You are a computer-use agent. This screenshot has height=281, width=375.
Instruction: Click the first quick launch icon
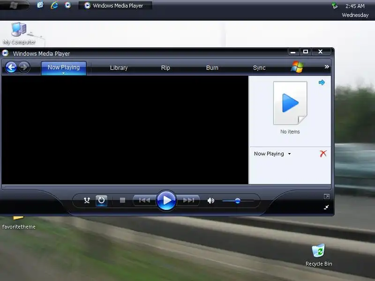[40, 5]
